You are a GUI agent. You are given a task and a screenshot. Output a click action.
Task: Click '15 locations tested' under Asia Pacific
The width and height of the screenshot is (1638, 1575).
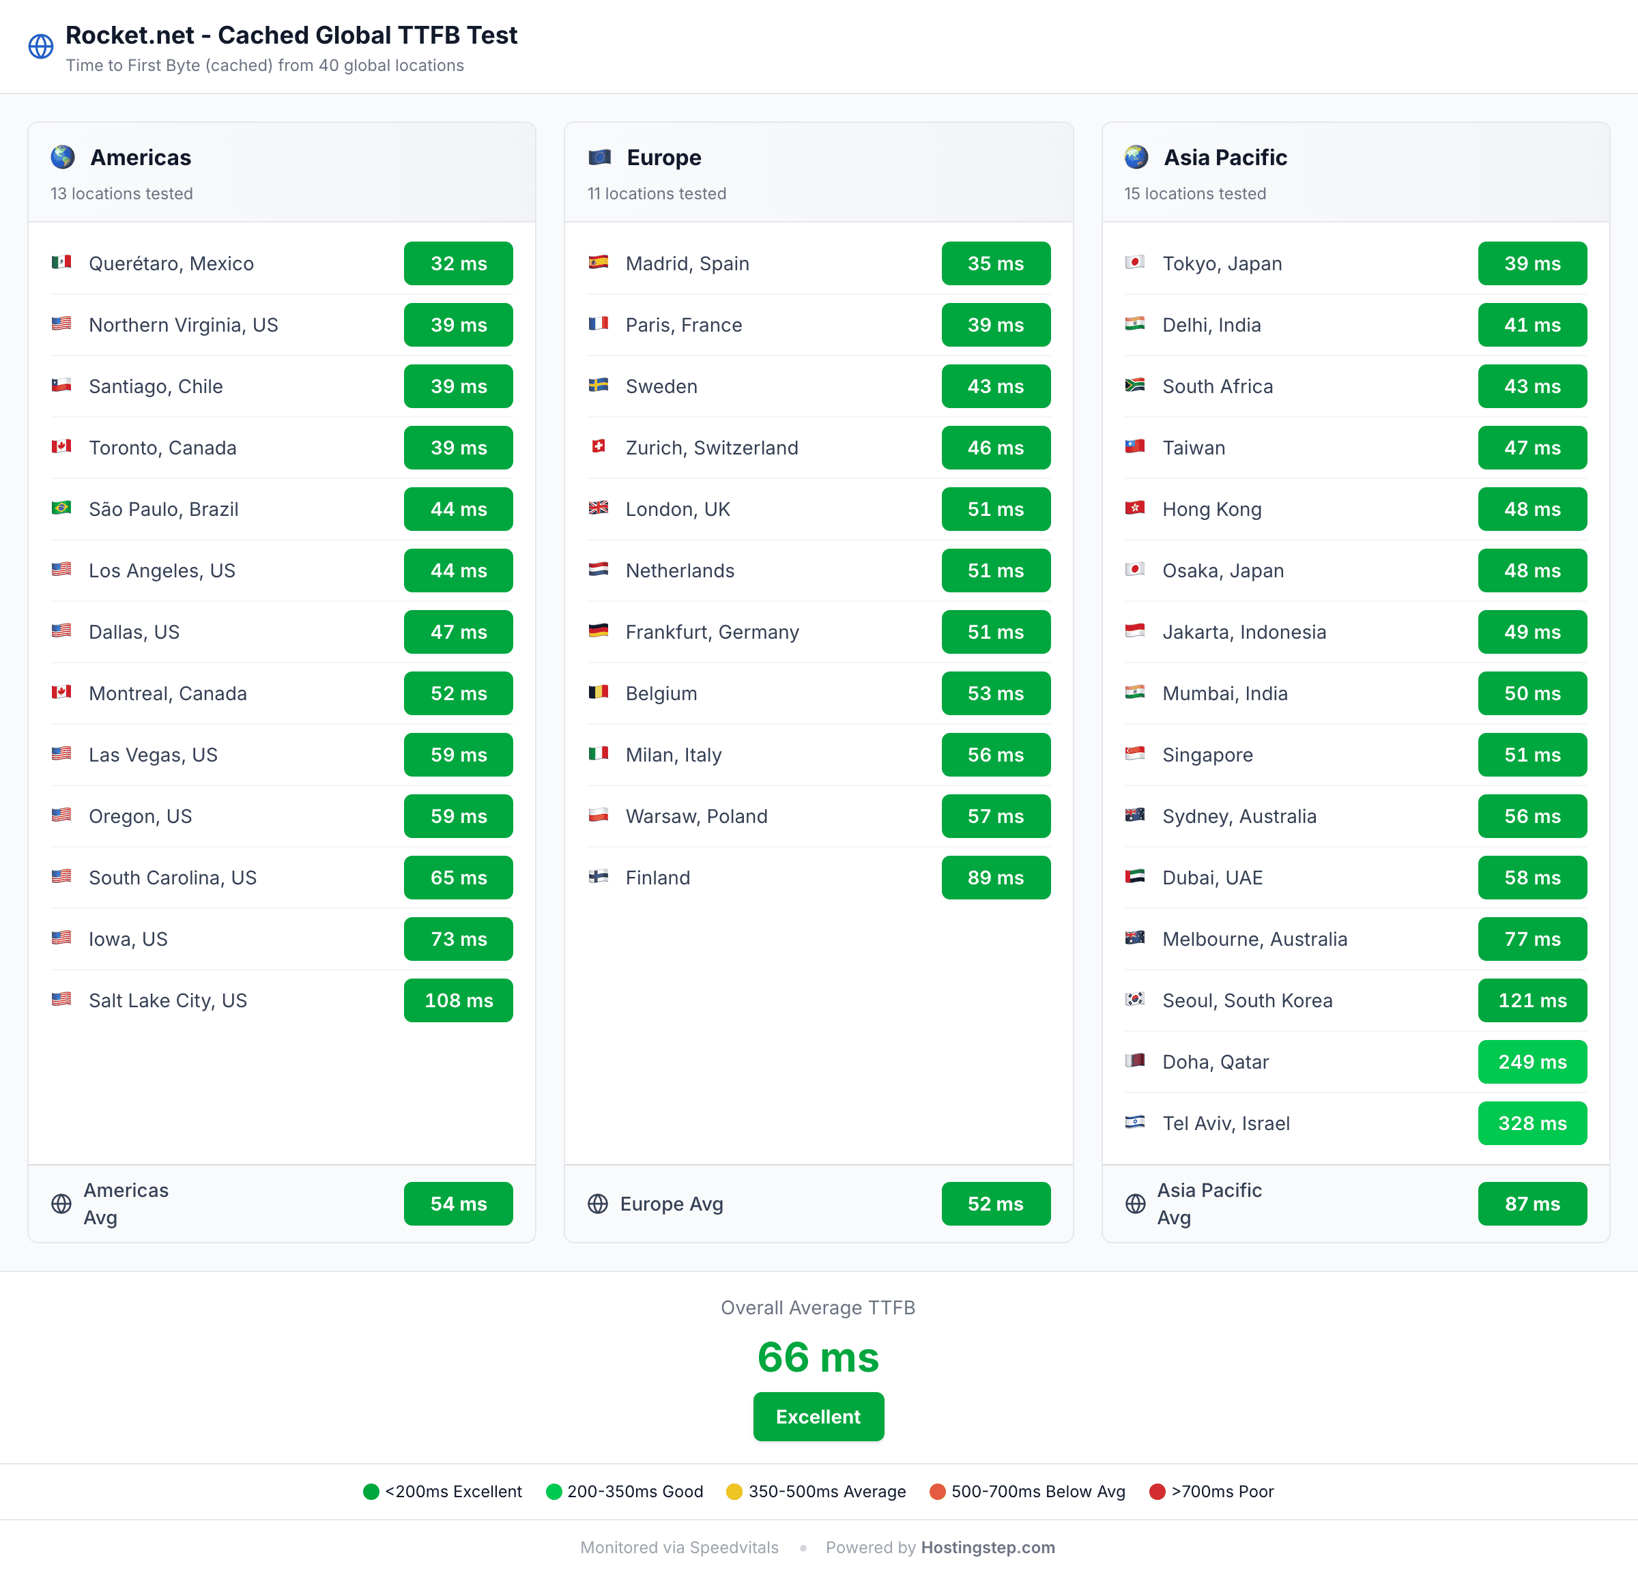(x=1194, y=193)
